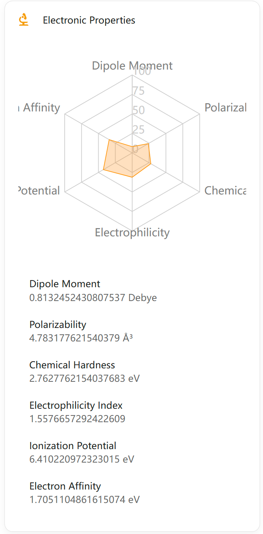Screen dimensions: 263x534
Task: Click the Electrophilicity axis label below the chart
Action: [132, 233]
